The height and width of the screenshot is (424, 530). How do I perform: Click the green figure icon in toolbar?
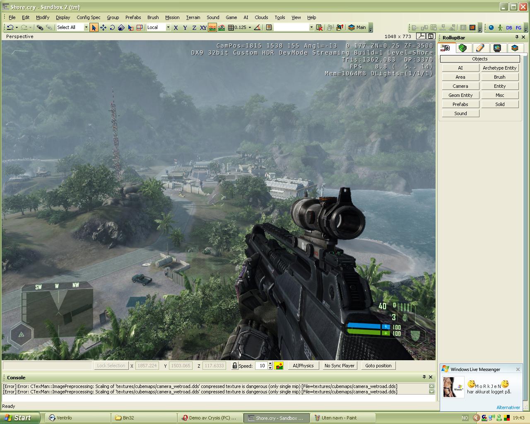click(x=500, y=28)
